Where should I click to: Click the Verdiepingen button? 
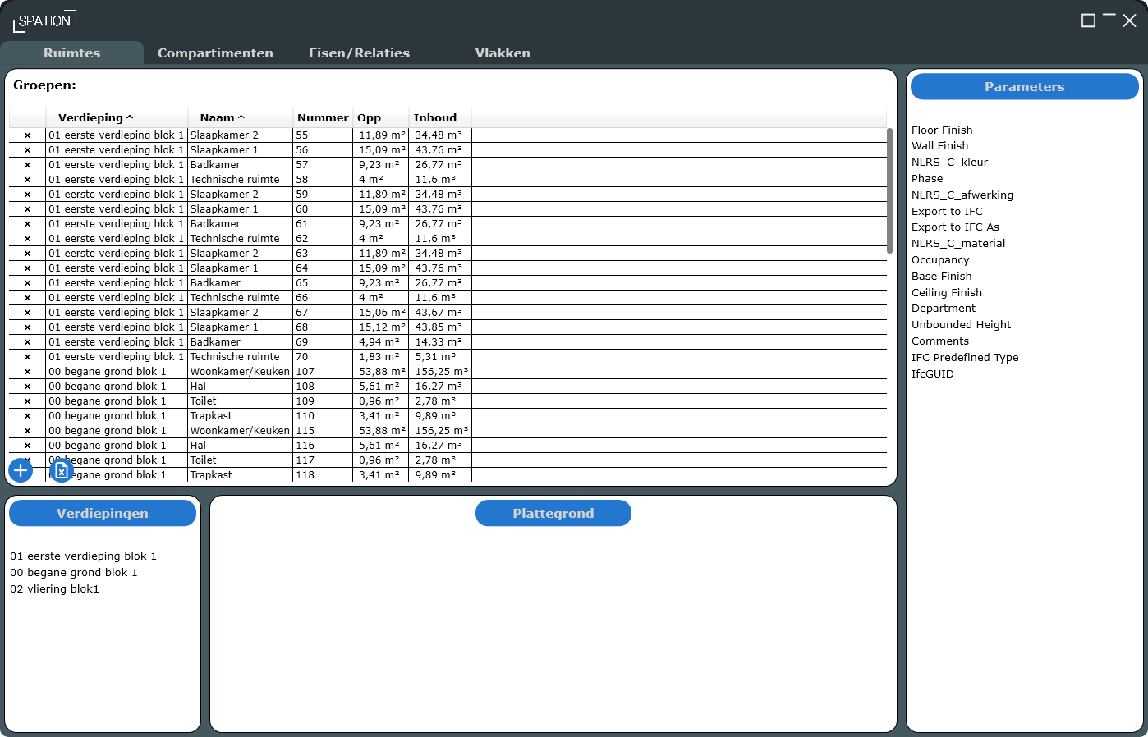coord(103,513)
